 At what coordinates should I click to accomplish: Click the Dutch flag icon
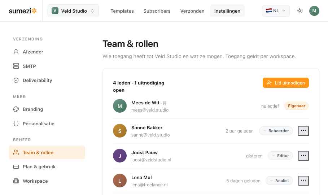tap(269, 10)
